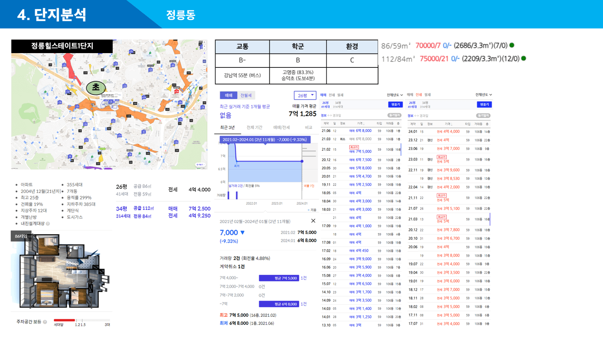Select the 최근 3년 chart tab
603x339 pixels.
(227, 128)
